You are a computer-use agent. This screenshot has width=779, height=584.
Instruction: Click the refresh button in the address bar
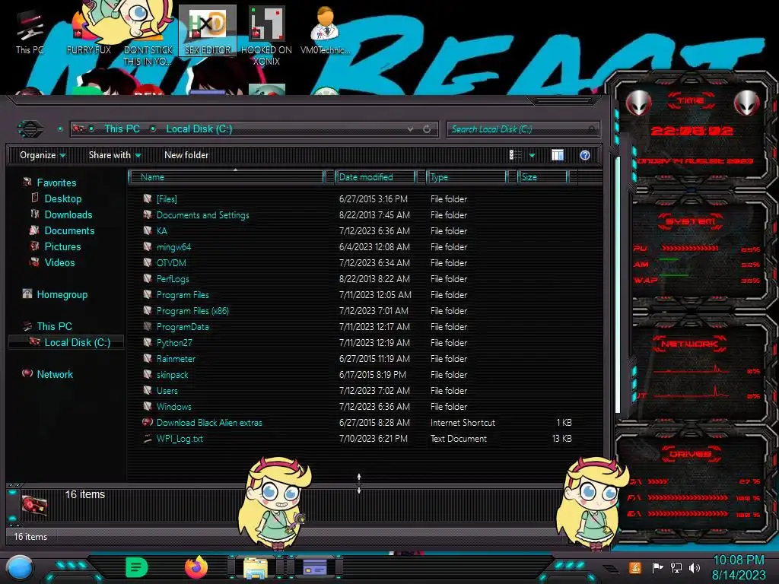coord(426,129)
